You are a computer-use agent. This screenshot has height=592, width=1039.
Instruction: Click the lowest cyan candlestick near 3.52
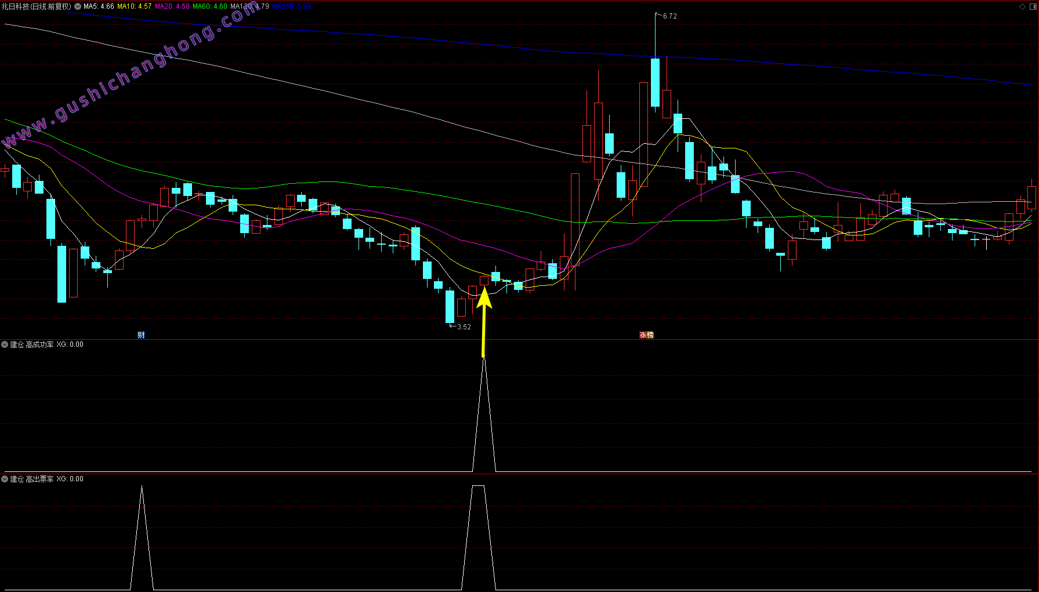click(450, 307)
